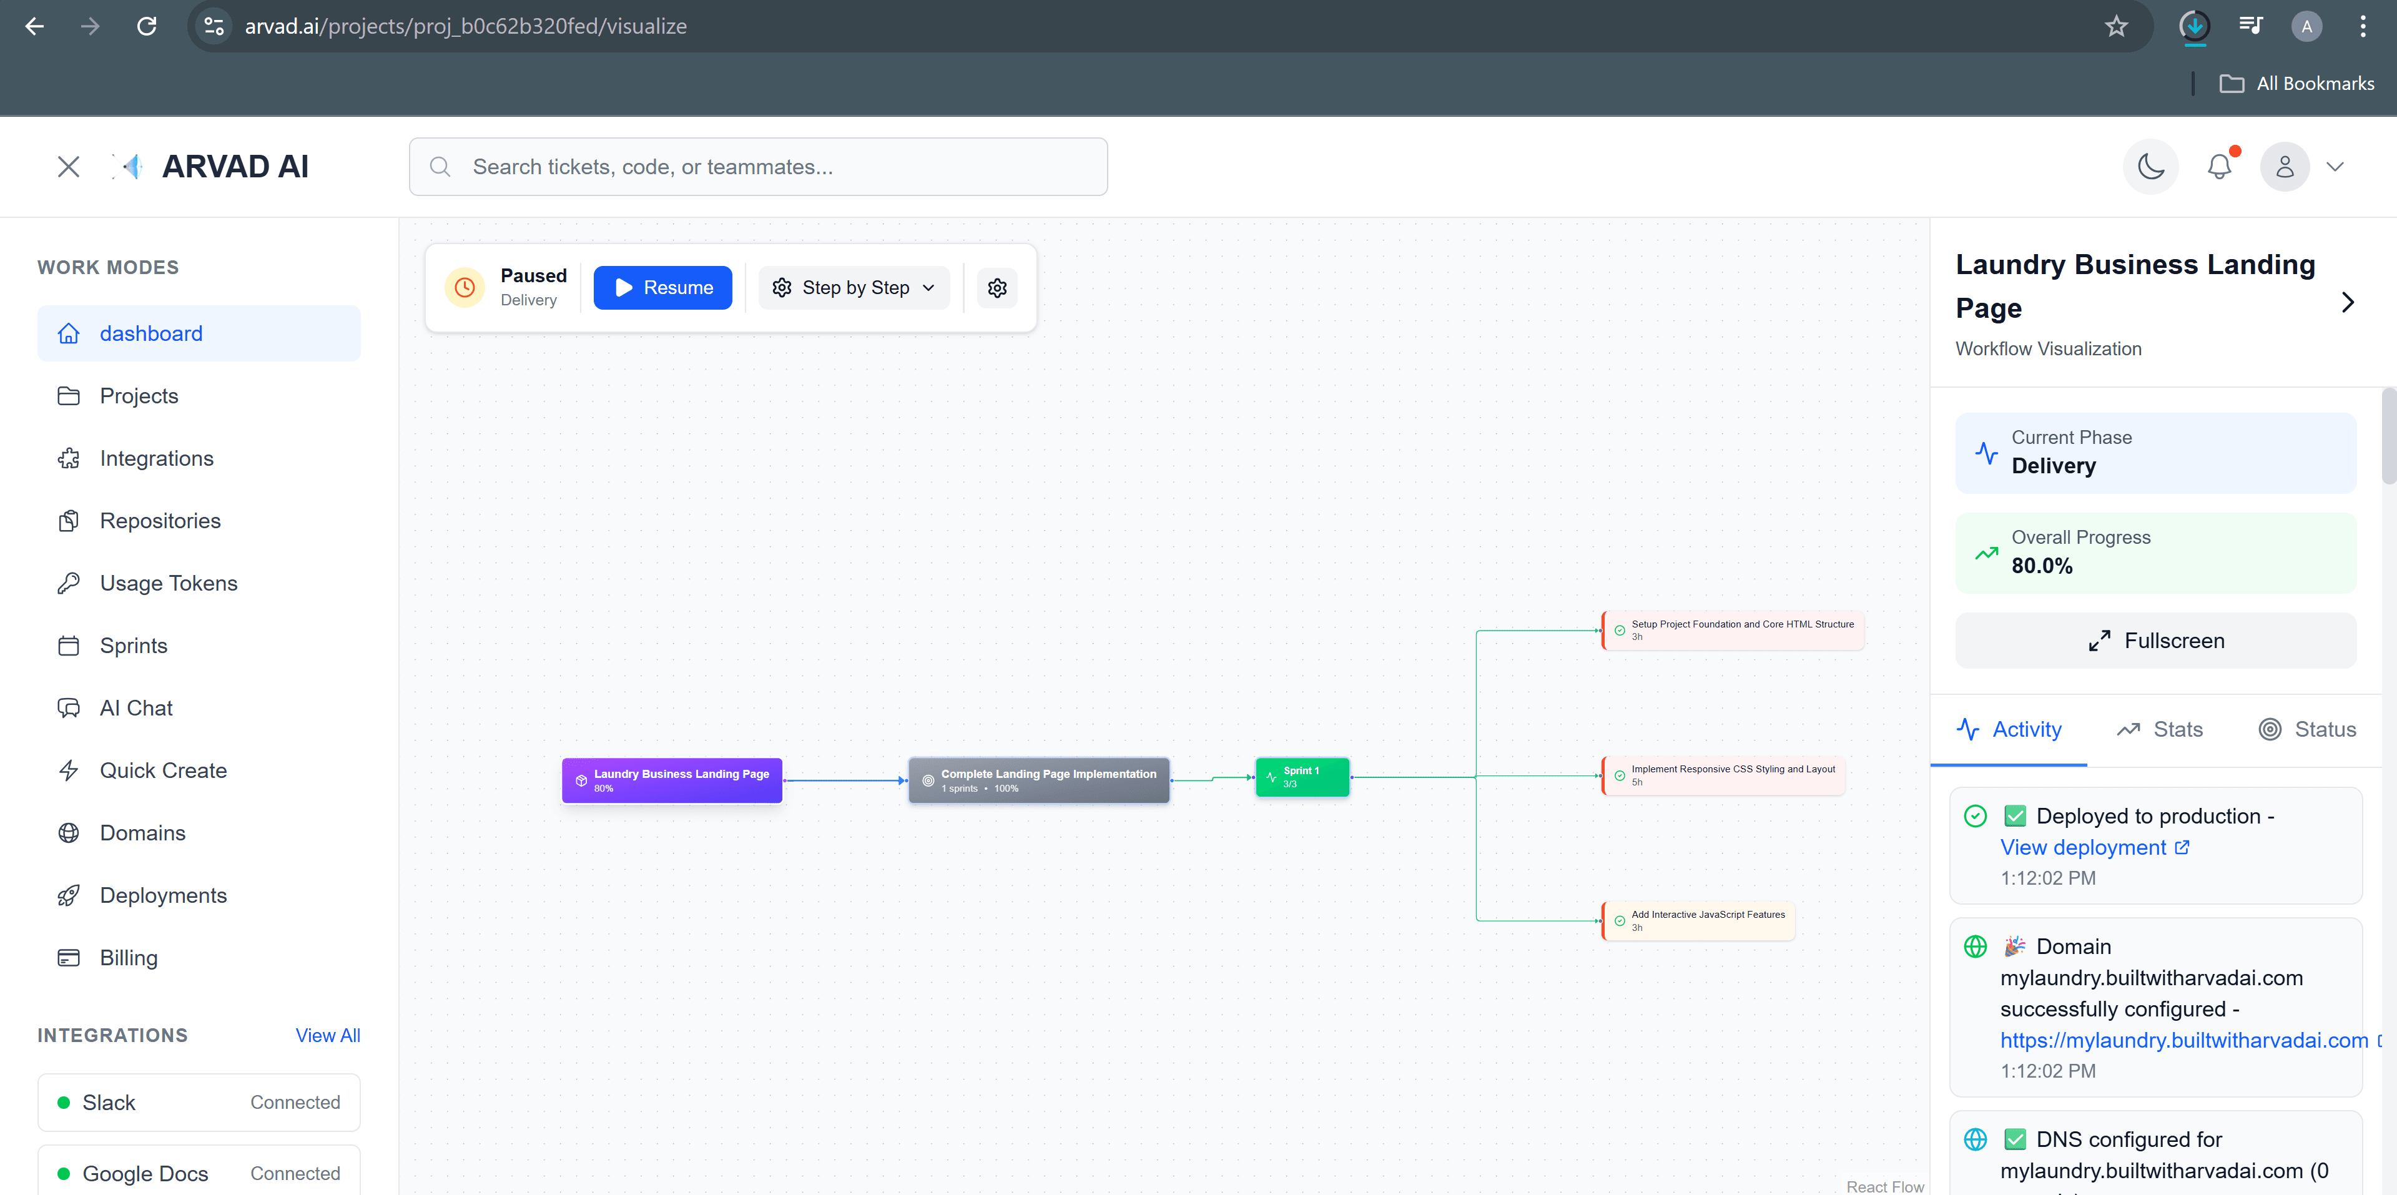
Task: Open AI Chat from the sidebar icon
Action: [69, 707]
